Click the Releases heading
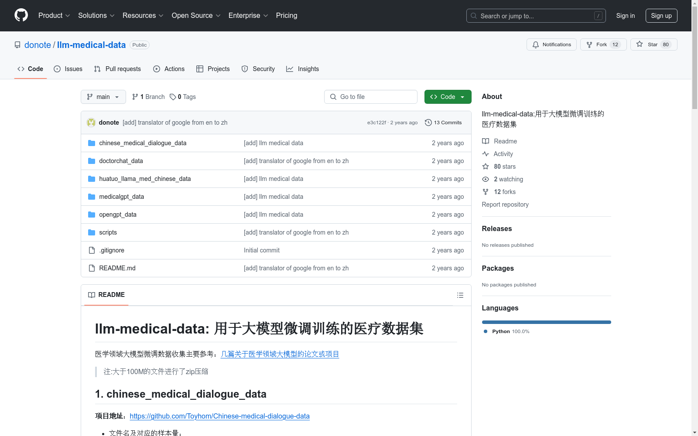698x436 pixels. (x=497, y=228)
